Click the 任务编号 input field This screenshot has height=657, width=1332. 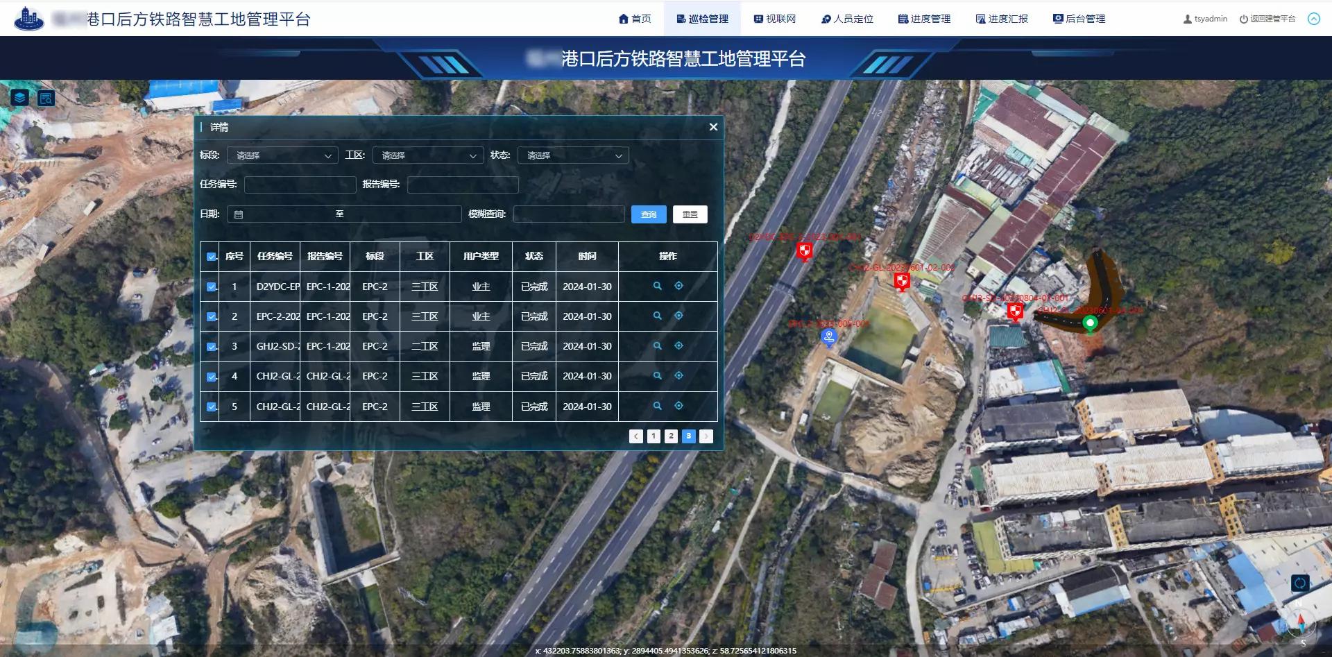(x=300, y=184)
